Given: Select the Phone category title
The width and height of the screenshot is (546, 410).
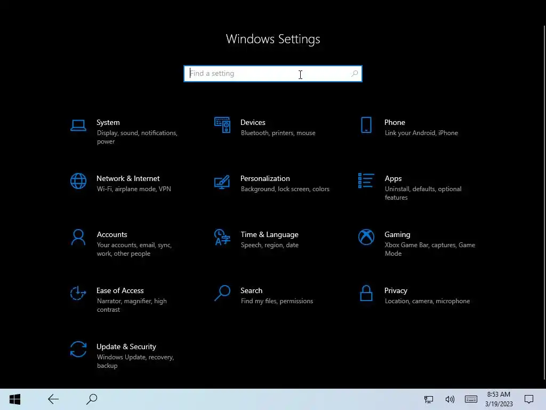Looking at the screenshot, I should tap(395, 122).
